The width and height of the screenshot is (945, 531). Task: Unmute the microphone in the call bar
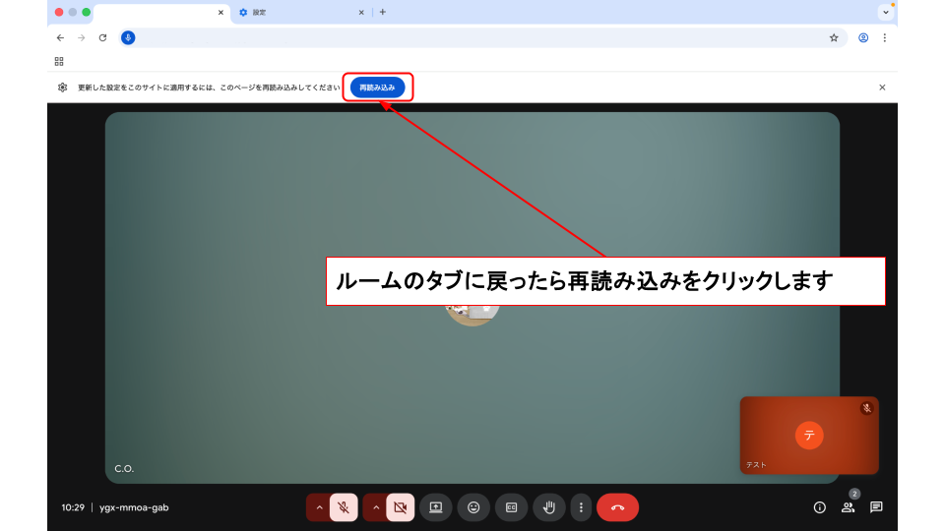344,507
